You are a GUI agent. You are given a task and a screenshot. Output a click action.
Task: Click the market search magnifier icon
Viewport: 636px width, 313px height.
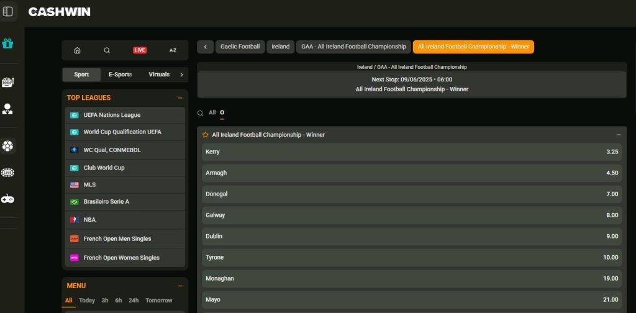(200, 113)
